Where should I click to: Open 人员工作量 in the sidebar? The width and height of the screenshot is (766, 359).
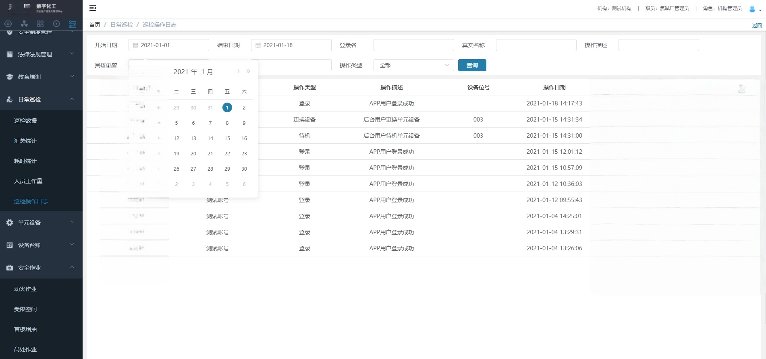(28, 181)
